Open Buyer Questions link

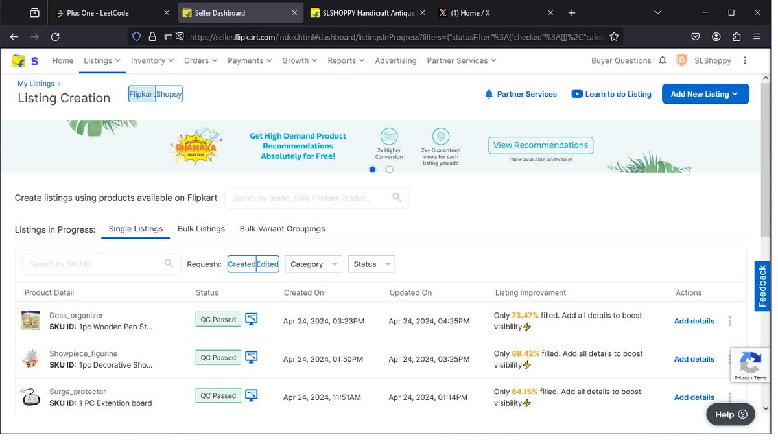click(x=621, y=60)
